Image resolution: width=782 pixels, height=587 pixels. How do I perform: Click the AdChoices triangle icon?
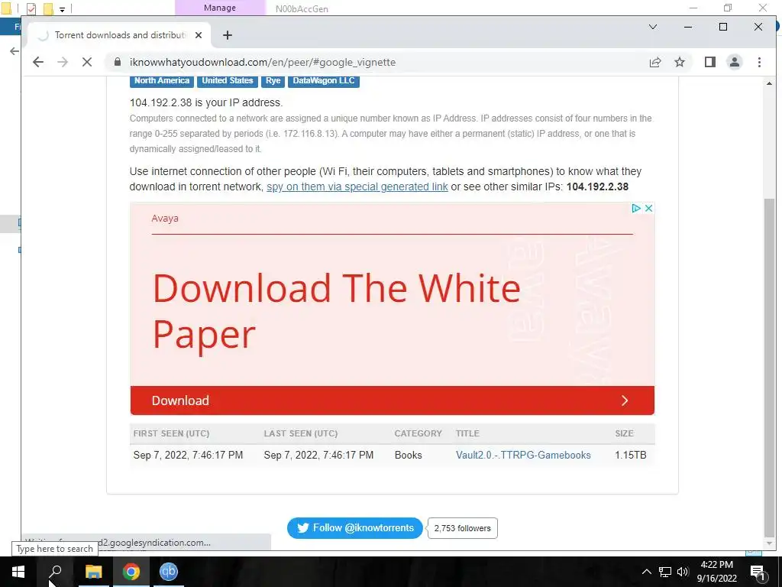636,208
